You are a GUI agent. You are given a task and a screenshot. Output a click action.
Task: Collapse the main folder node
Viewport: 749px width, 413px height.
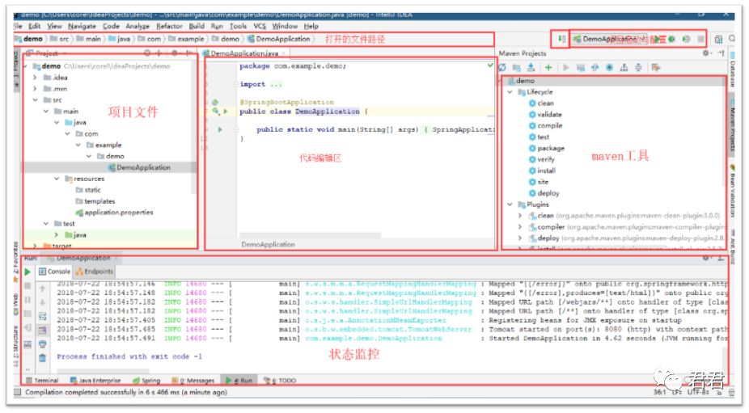tap(46, 112)
